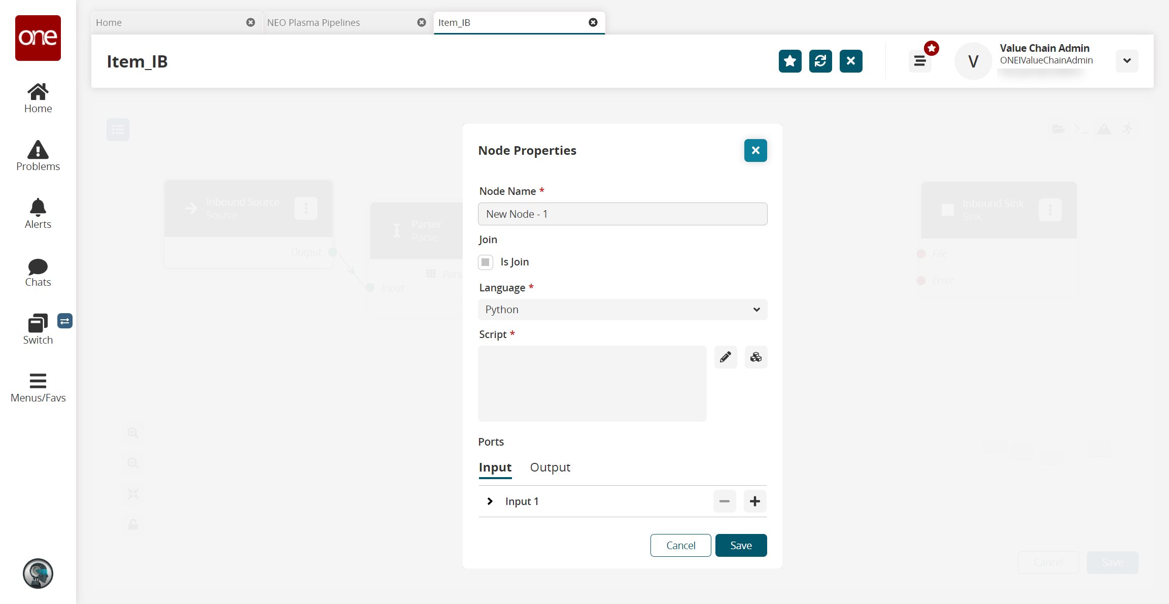Image resolution: width=1169 pixels, height=604 pixels.
Task: Select the Input tab in Ports
Action: pos(495,467)
